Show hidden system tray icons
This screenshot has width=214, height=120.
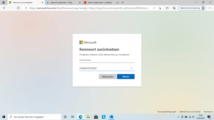coord(178,117)
